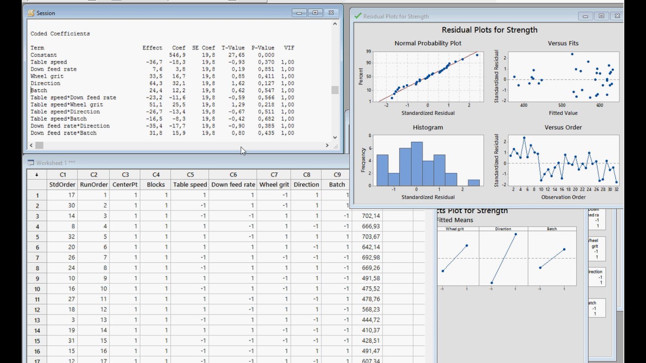The height and width of the screenshot is (363, 646).
Task: Click the Direction column name in worksheet
Action: (306, 185)
